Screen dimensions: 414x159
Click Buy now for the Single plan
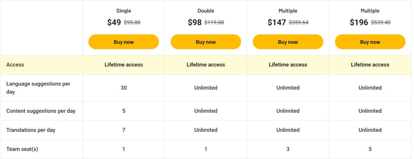pyautogui.click(x=124, y=42)
